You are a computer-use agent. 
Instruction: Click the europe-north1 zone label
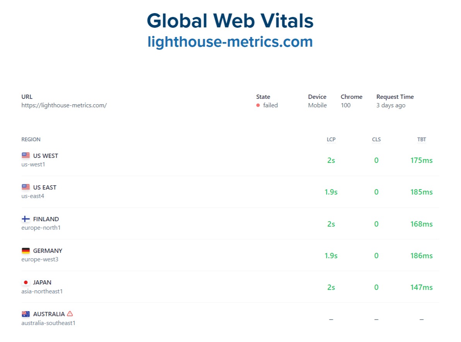coord(41,228)
